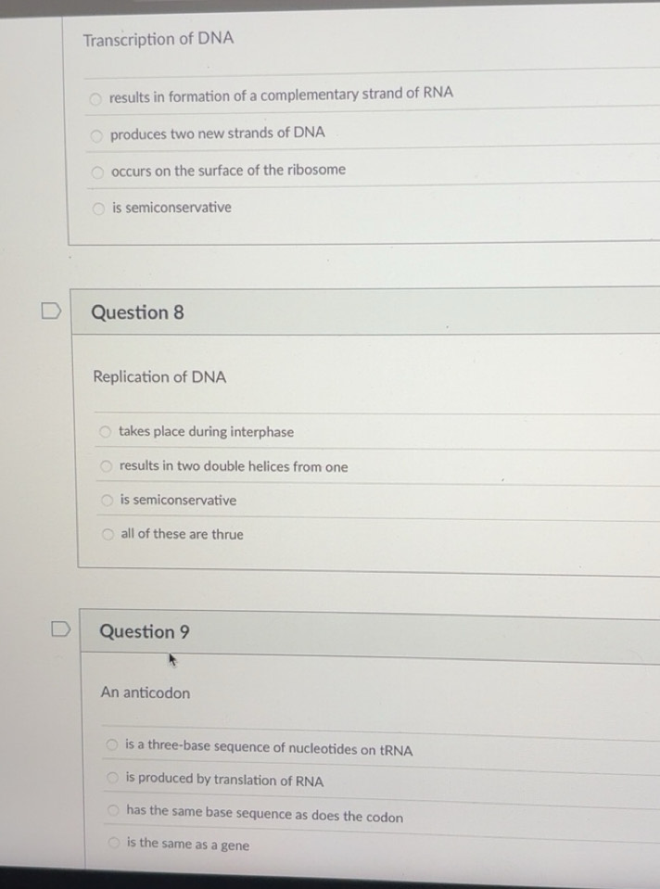Click the "Transcription of DNA" question text
The width and height of the screenshot is (660, 889).
(159, 39)
